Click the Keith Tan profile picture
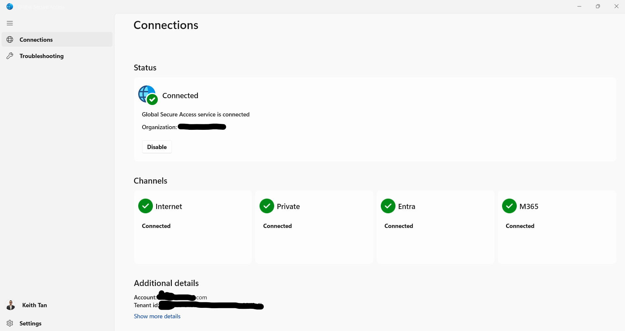Screen dimensions: 625x331 11,305
